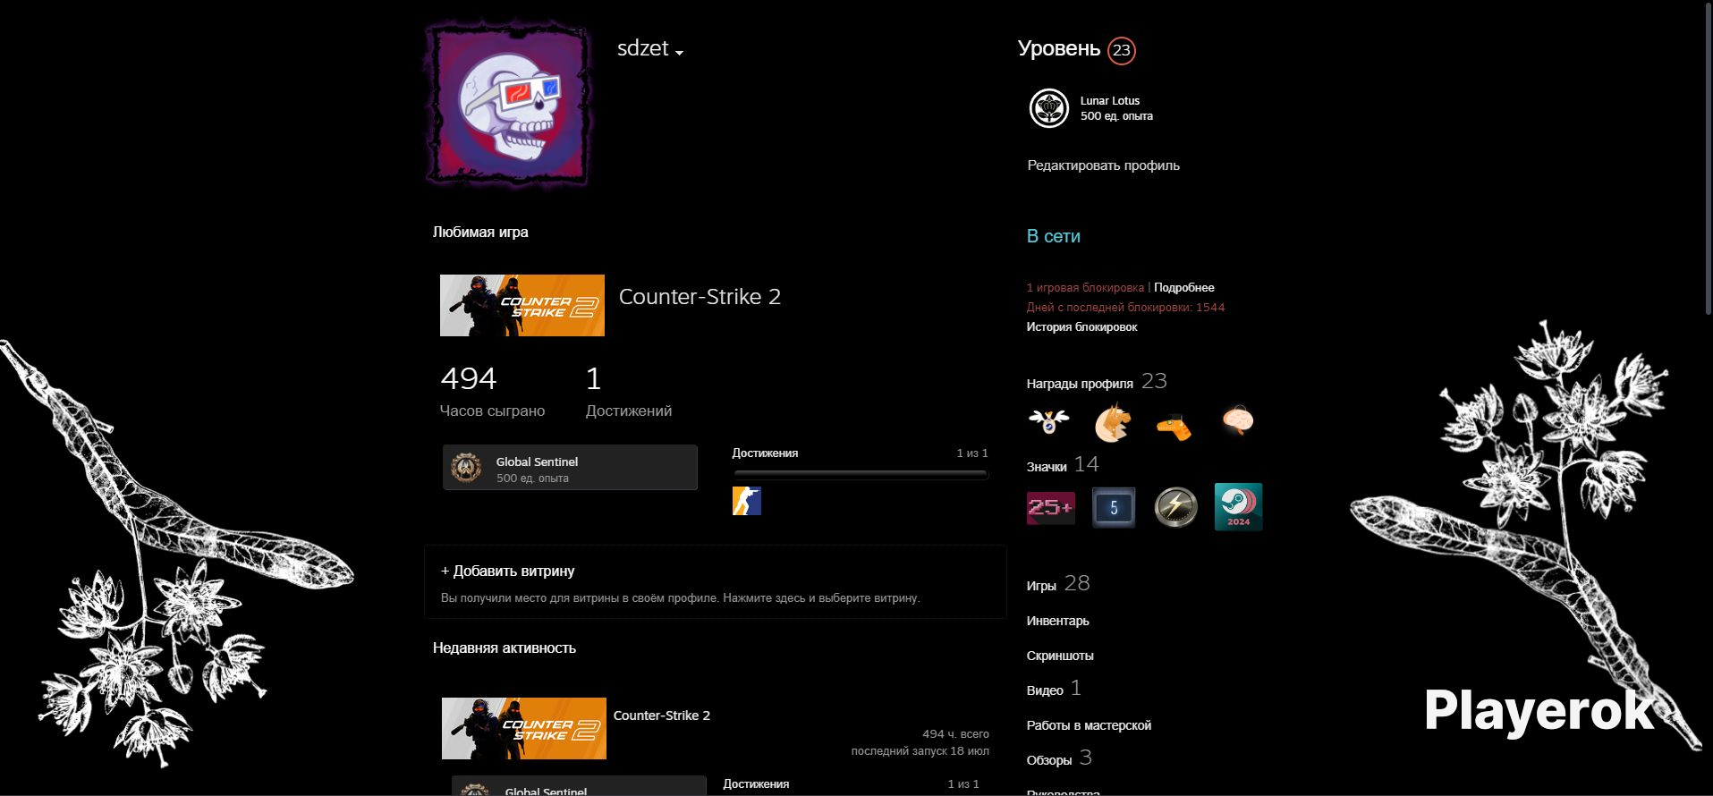Click the последний запуск 18 июл text
This screenshot has width=1713, height=796.
920,751
